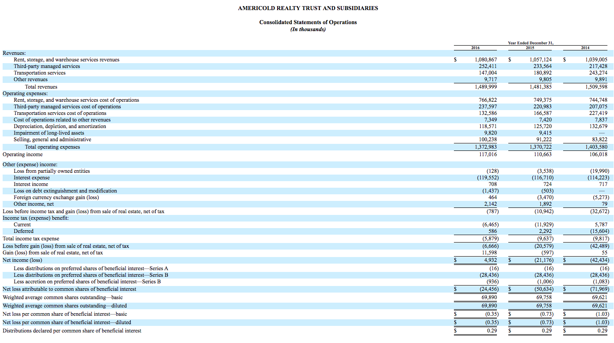The image size is (614, 343).
Task: Click 'Rent, storage, and warehouse services revenues' row label
Action: click(x=66, y=60)
